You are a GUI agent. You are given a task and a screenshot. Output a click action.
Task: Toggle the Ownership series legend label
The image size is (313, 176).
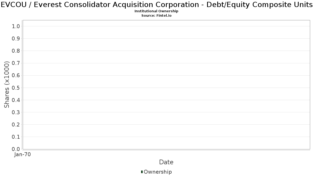158,172
